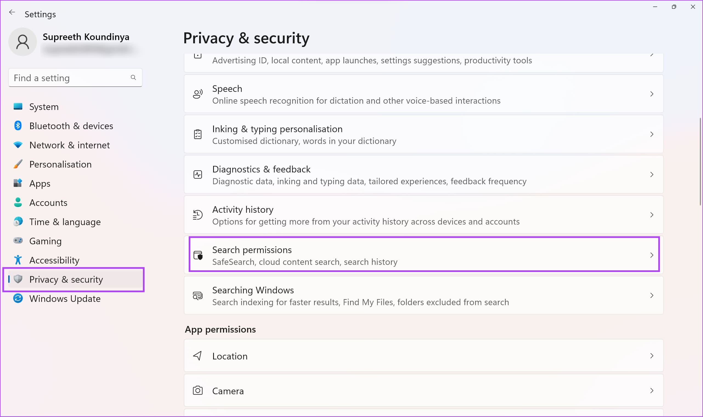Open Searching Windows settings
Image resolution: width=703 pixels, height=417 pixels.
click(x=423, y=295)
